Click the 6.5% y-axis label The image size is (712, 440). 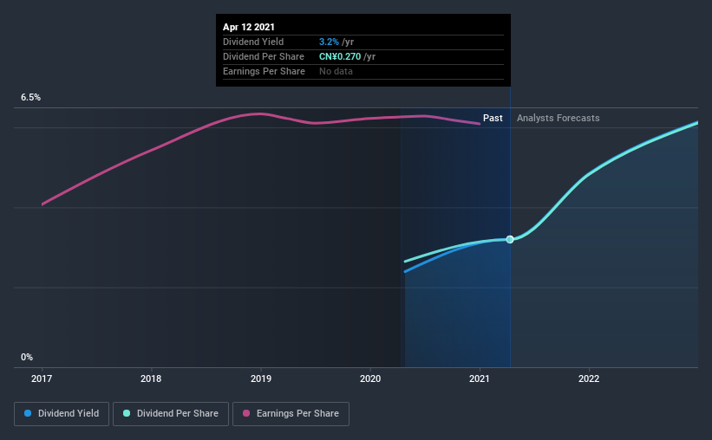pos(30,98)
